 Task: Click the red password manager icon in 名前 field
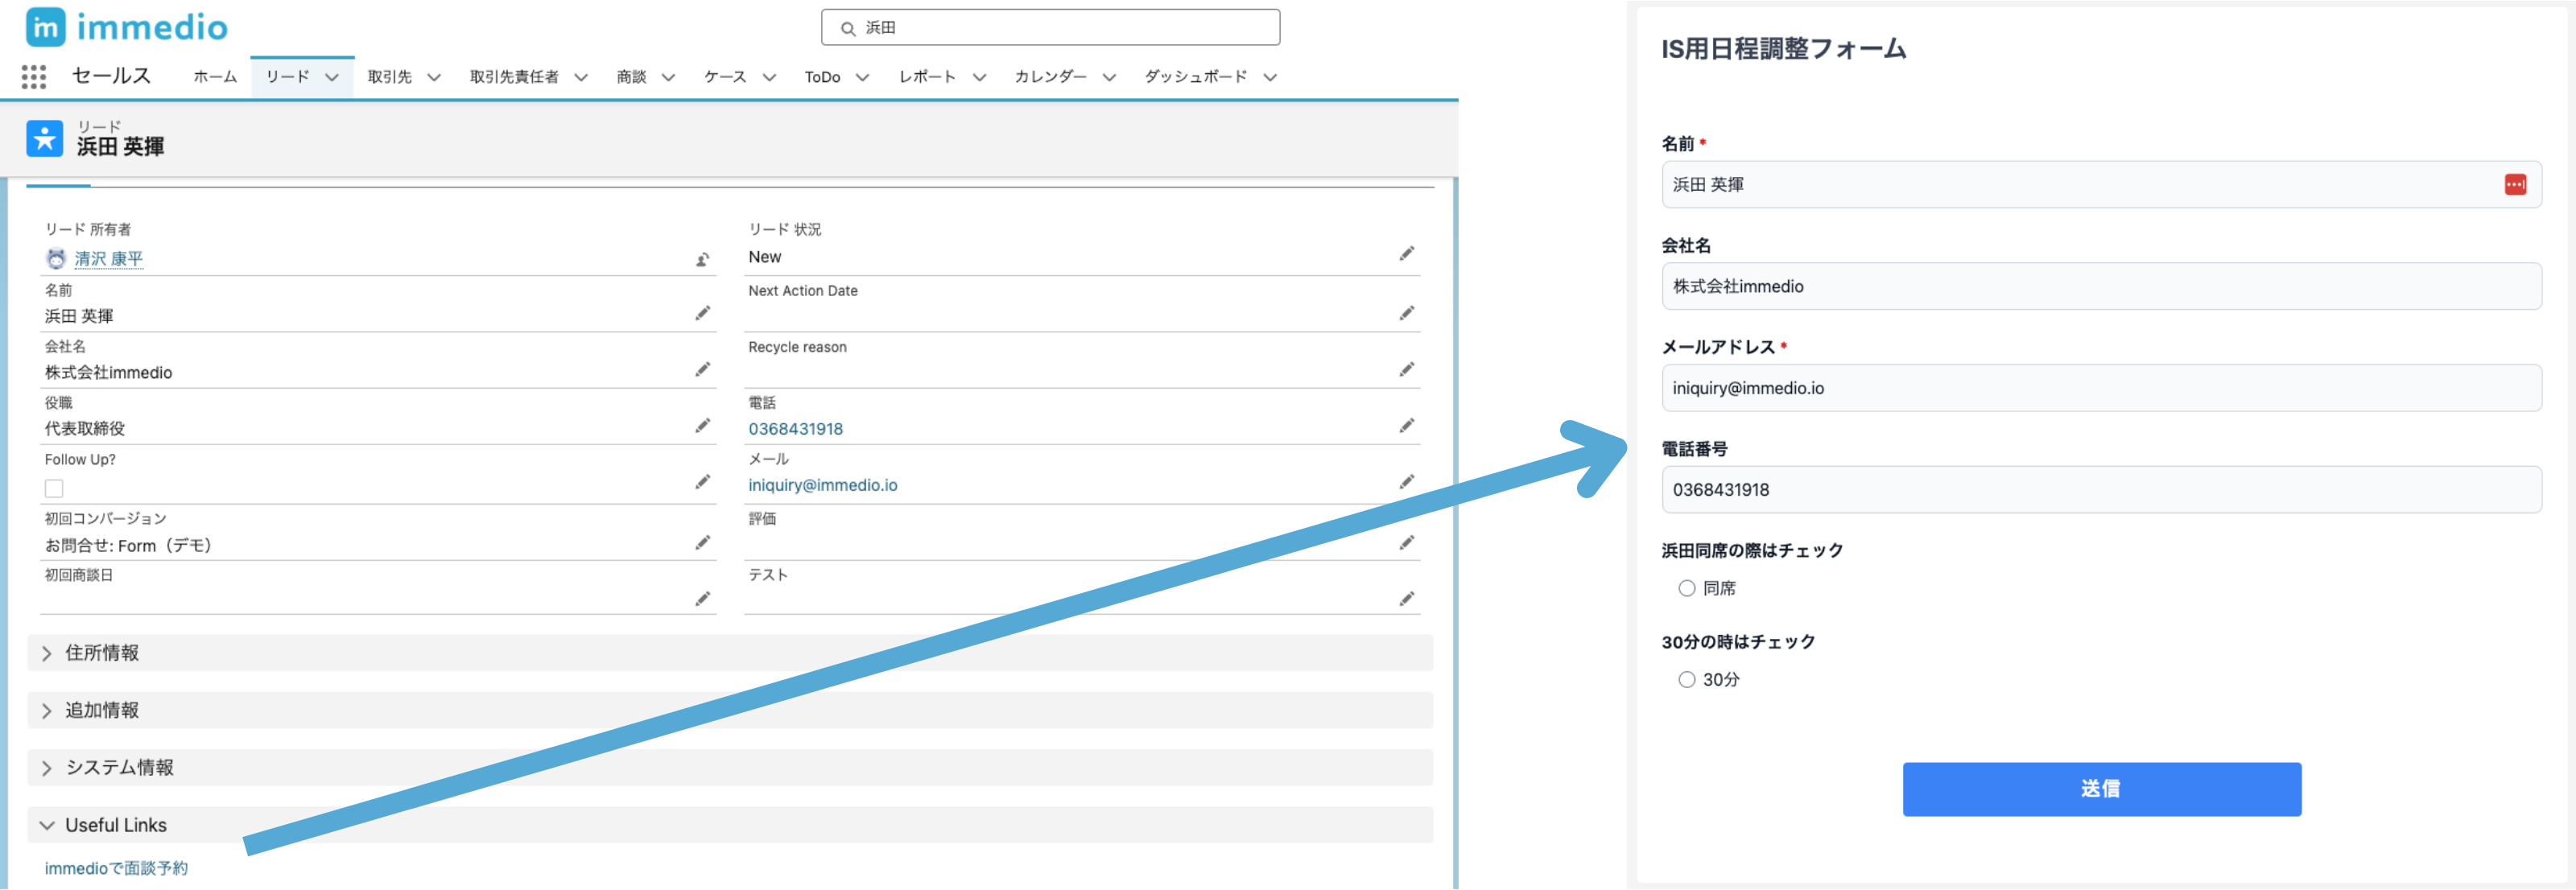(x=2515, y=185)
